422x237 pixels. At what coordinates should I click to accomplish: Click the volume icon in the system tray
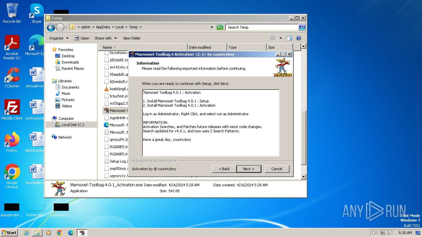[375, 233]
